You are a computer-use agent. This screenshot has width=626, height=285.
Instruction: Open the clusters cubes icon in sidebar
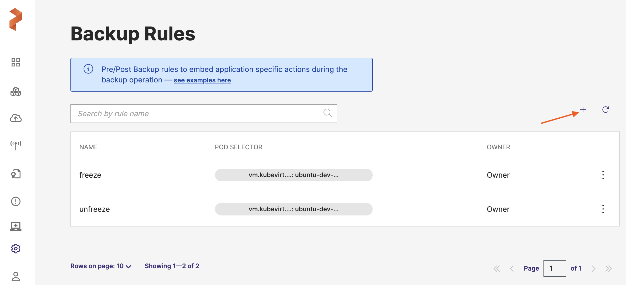pyautogui.click(x=16, y=92)
